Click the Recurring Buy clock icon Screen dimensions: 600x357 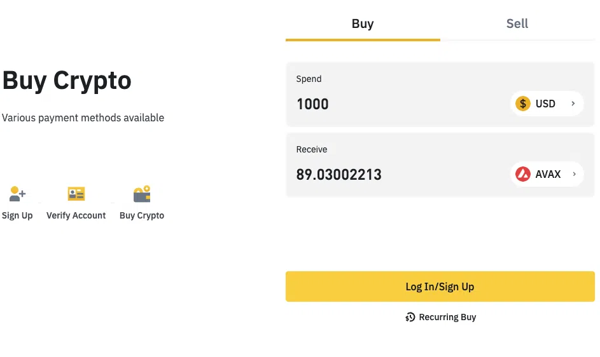click(410, 317)
